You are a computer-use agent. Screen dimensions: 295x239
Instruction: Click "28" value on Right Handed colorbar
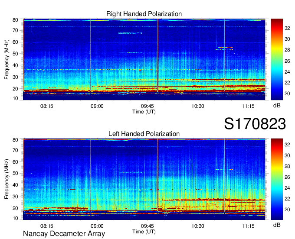287,50
